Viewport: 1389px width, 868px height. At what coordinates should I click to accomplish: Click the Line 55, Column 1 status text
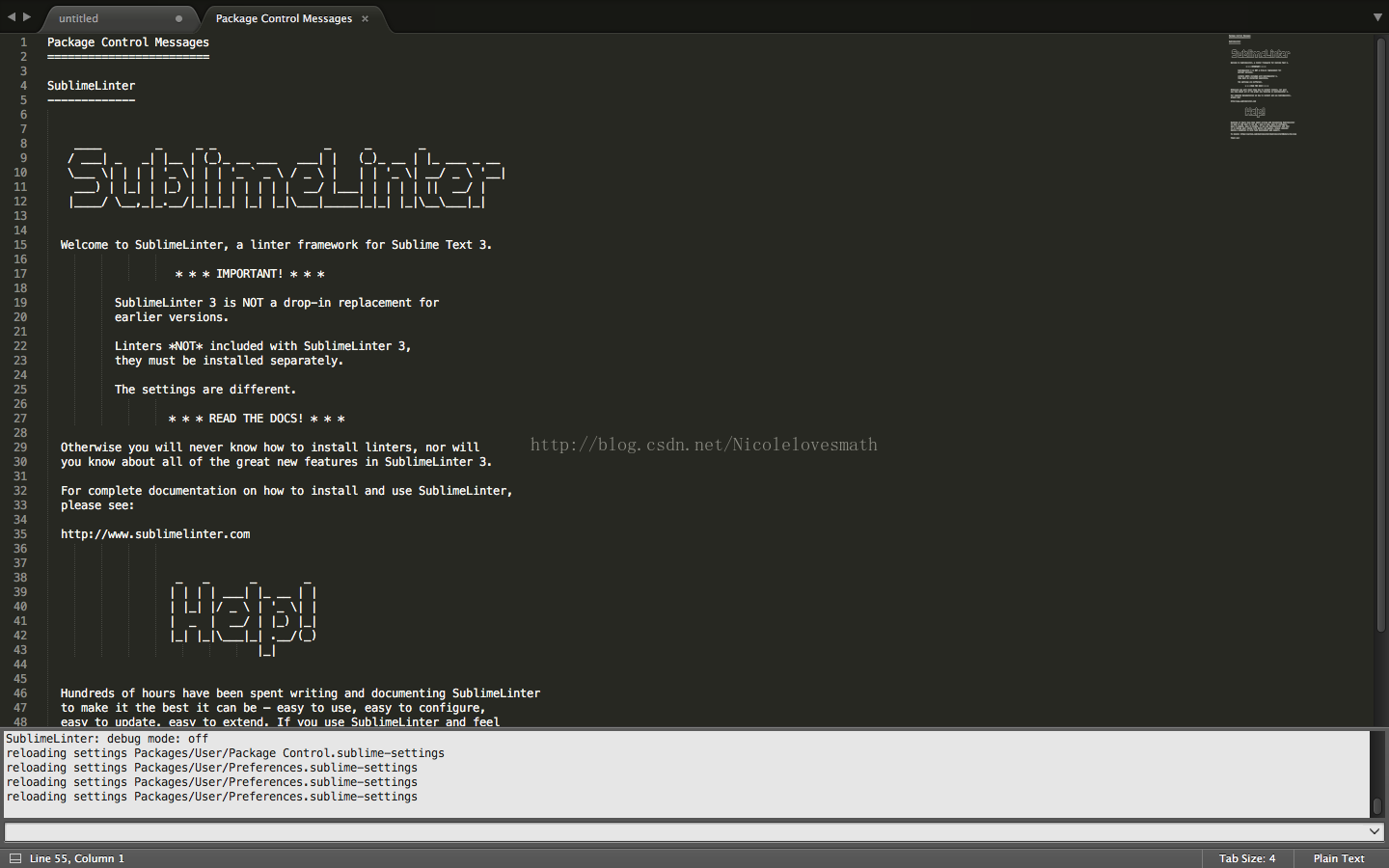click(x=77, y=858)
